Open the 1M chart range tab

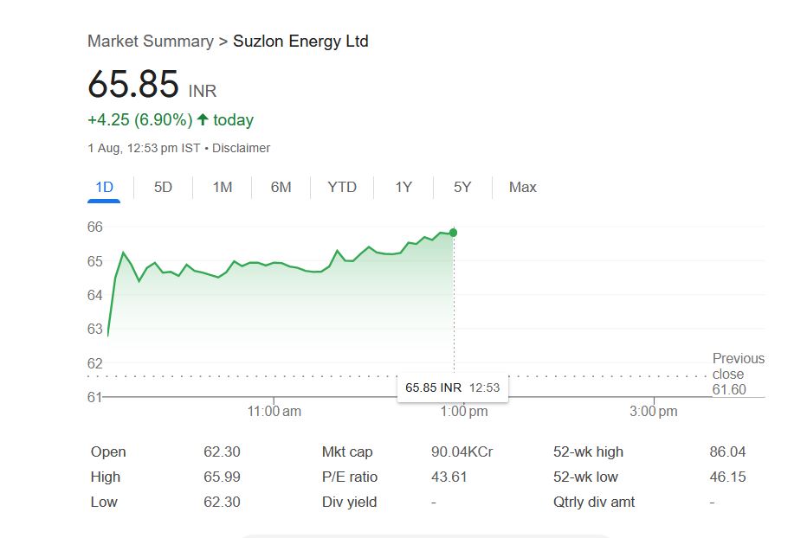(x=223, y=188)
